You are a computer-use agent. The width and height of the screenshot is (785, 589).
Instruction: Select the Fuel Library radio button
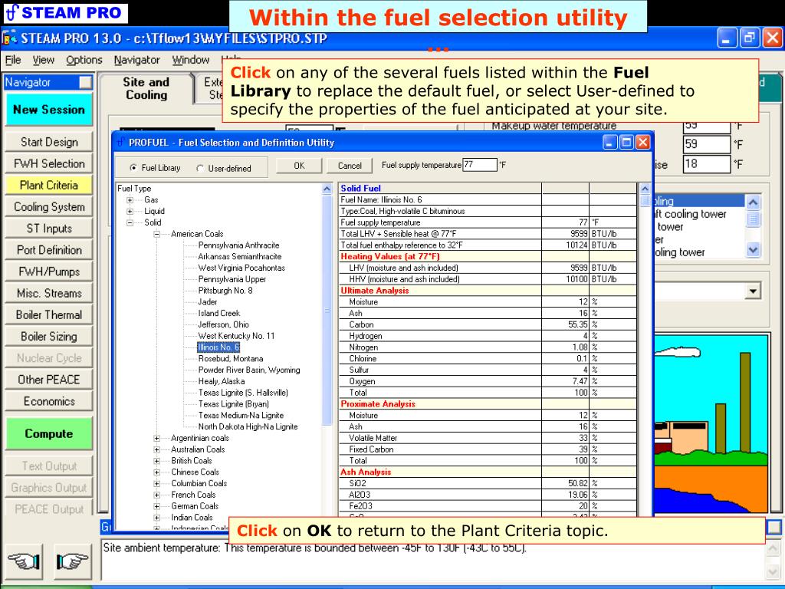point(133,168)
